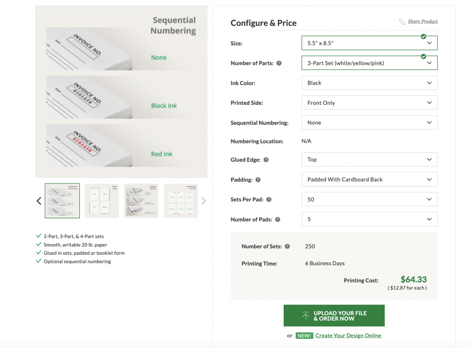Viewport: 470px width, 348px height.
Task: Click the Sets Per Pad help icon
Action: coord(269,200)
